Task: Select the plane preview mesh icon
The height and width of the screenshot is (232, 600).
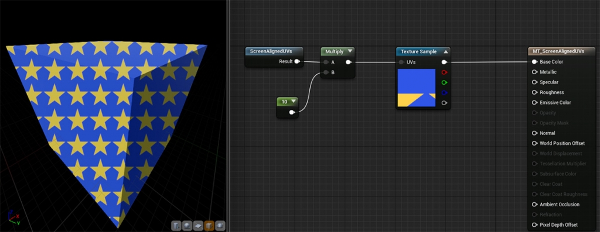Action: [x=198, y=225]
